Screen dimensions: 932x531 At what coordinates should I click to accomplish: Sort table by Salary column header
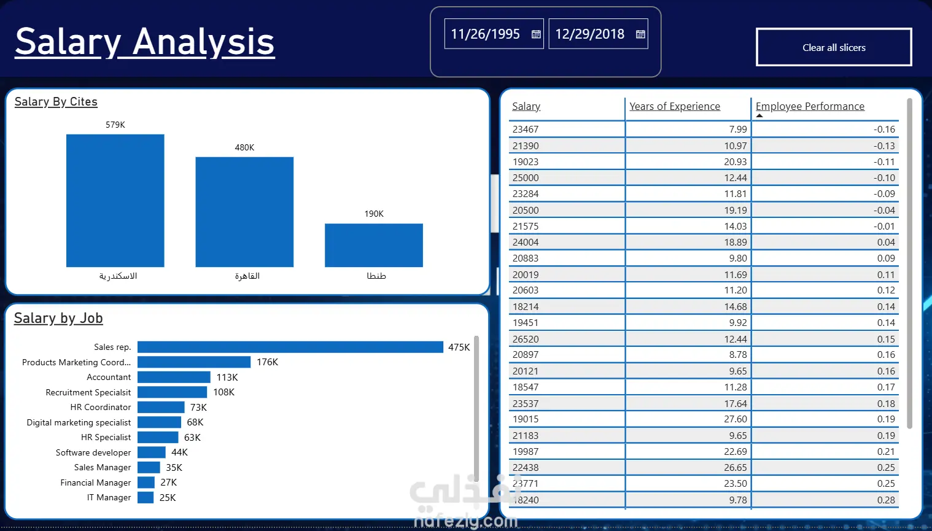(526, 106)
